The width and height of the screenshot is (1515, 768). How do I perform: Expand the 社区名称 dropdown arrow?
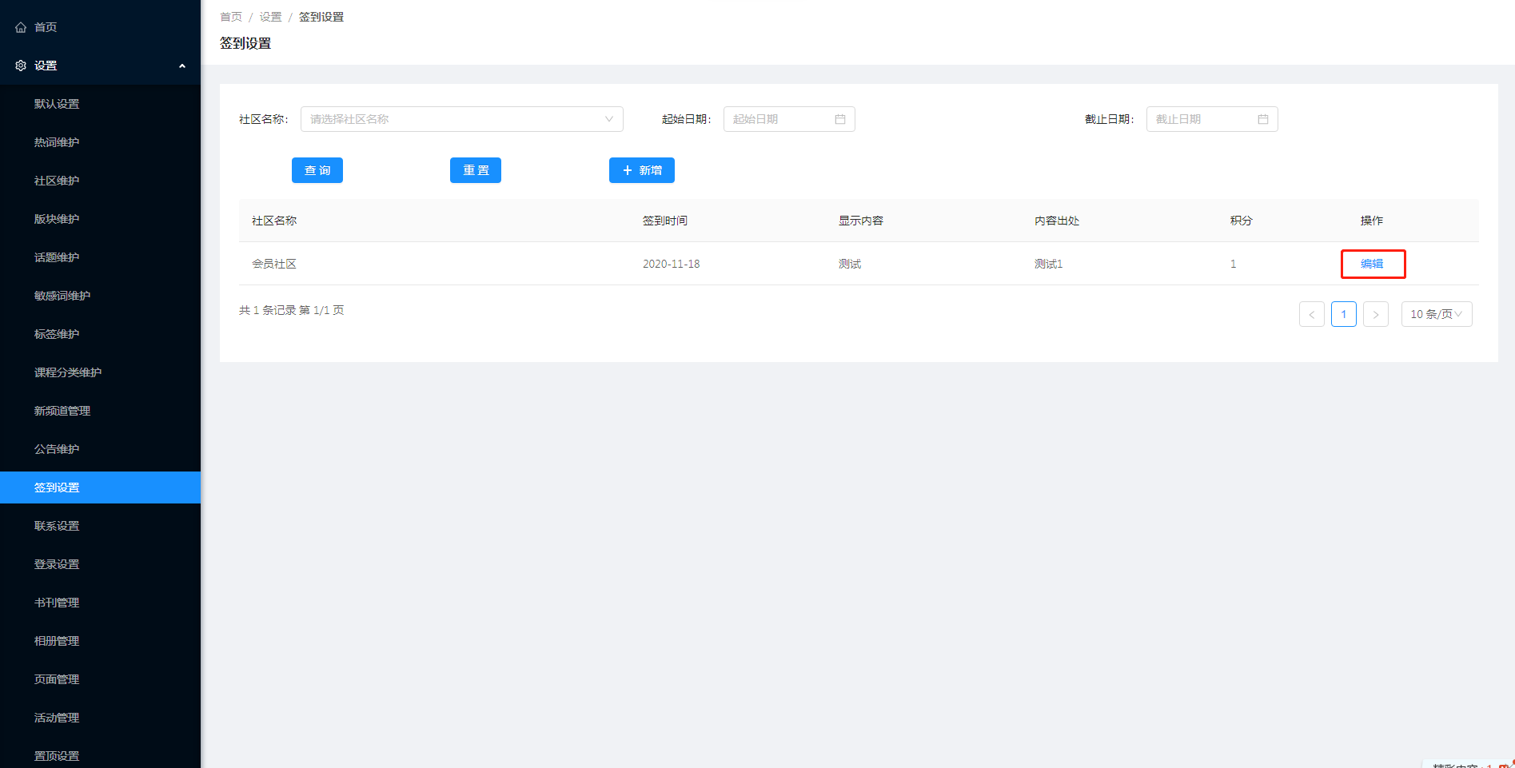point(609,119)
